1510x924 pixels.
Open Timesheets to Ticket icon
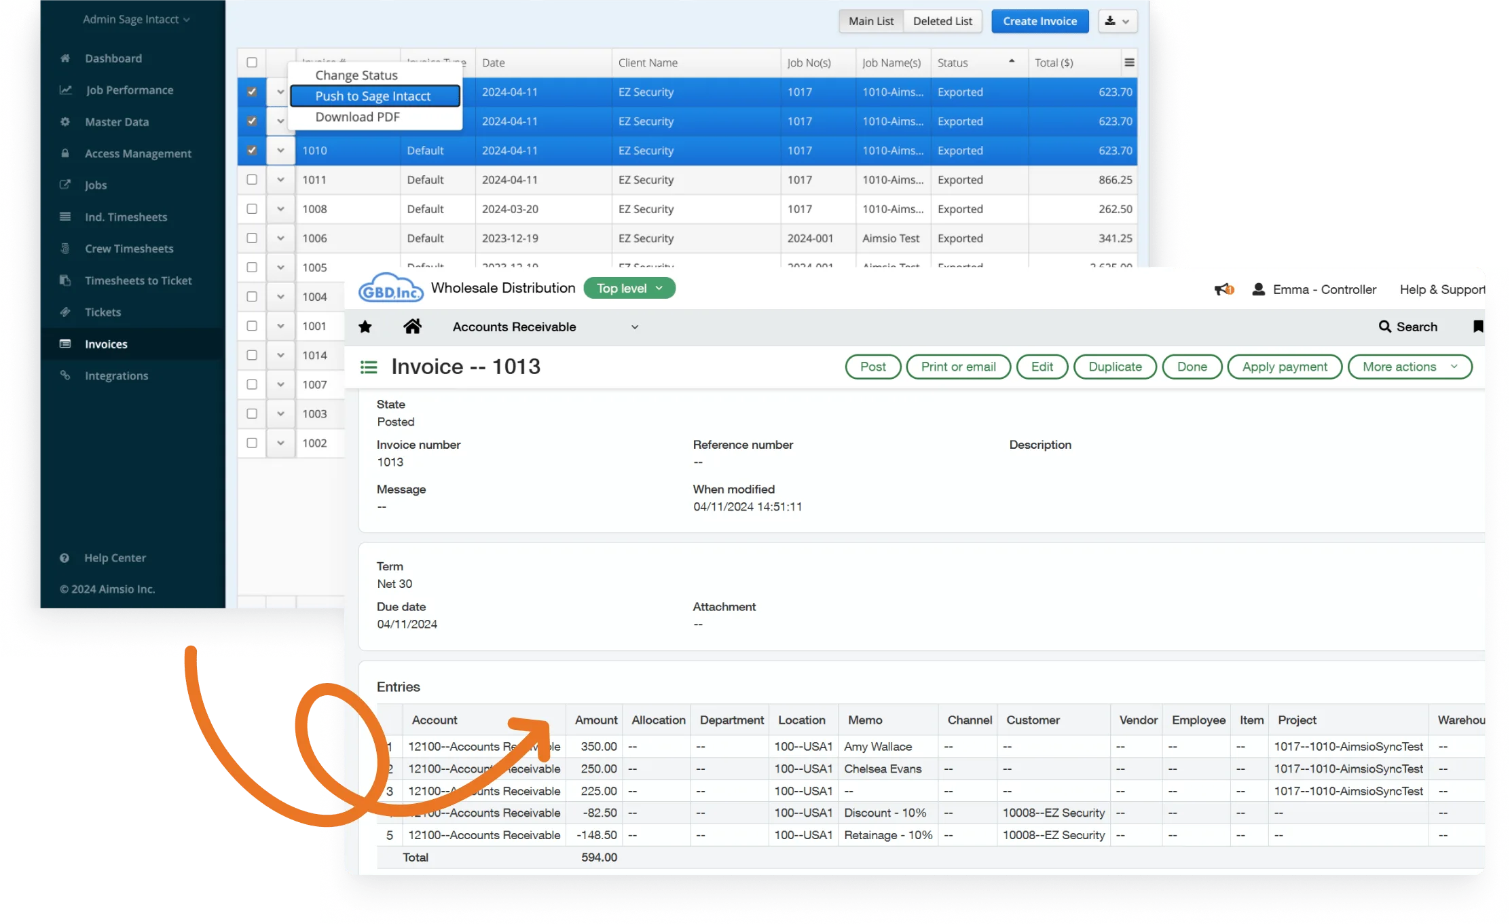pos(65,280)
